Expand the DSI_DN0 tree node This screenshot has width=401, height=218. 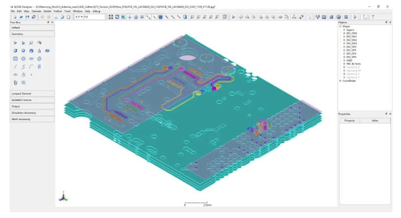click(344, 33)
